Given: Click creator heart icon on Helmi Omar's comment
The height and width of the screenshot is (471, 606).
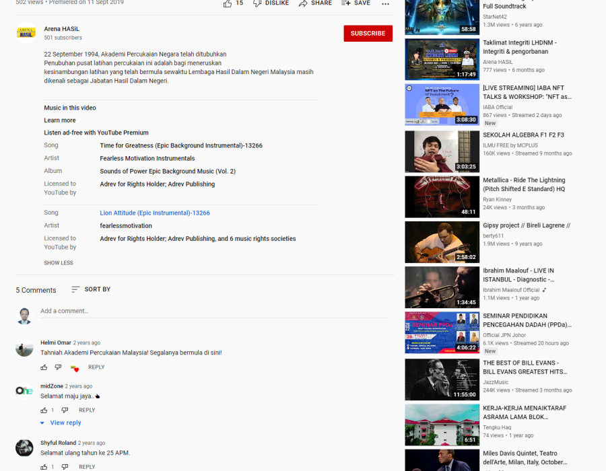Looking at the screenshot, I should pyautogui.click(x=75, y=368).
